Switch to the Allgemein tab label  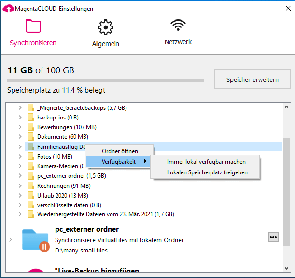click(x=105, y=44)
